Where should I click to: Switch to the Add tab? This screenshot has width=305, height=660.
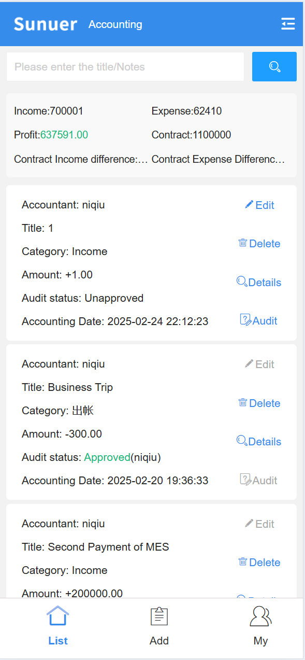[159, 627]
